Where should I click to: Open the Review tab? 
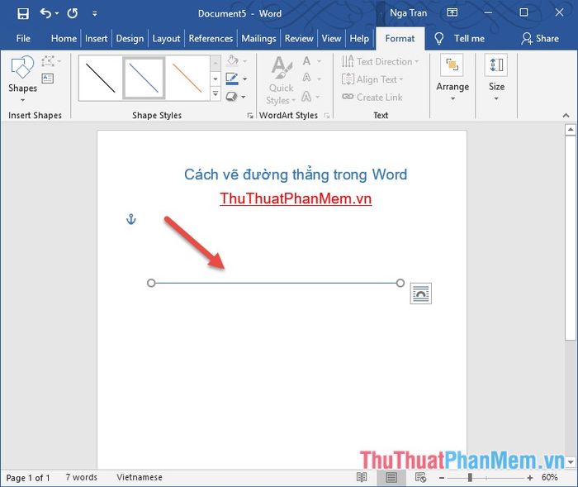tap(299, 38)
